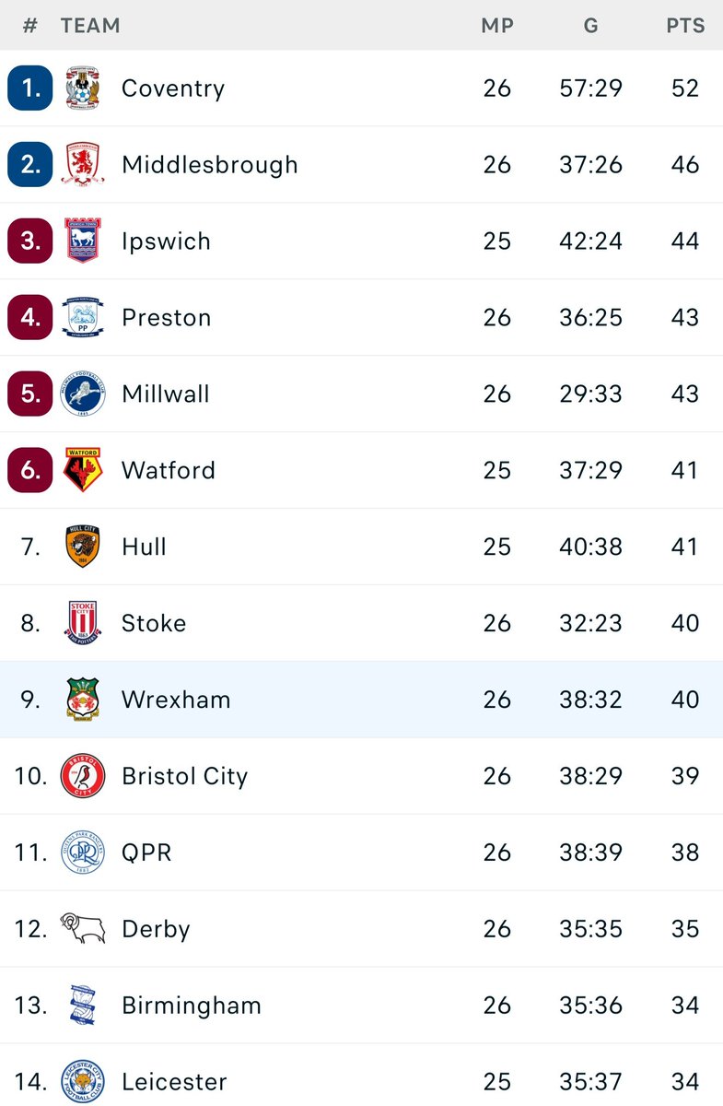Open the Birmingham team name link
Image resolution: width=723 pixels, height=1106 pixels.
pos(192,1006)
